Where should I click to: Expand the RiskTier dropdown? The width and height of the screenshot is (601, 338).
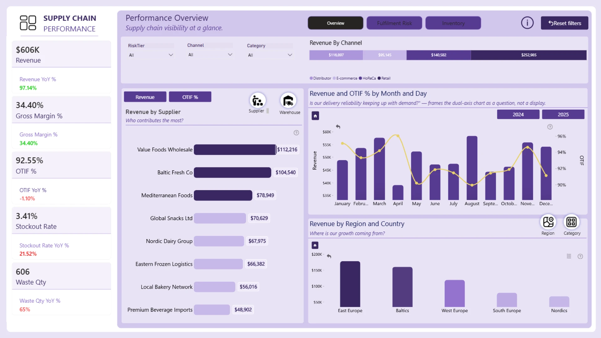151,55
